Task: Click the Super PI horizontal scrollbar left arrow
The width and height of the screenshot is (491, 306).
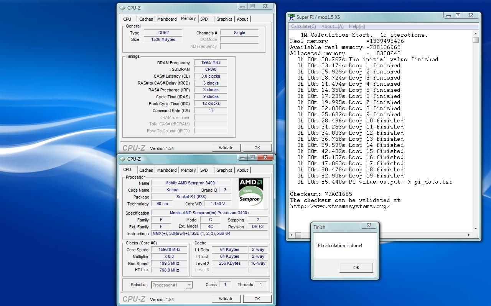Action: coord(292,235)
